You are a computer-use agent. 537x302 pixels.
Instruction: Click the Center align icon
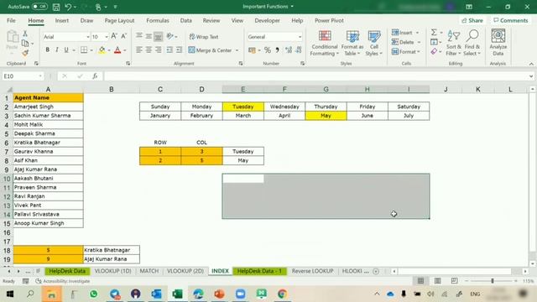(149, 50)
